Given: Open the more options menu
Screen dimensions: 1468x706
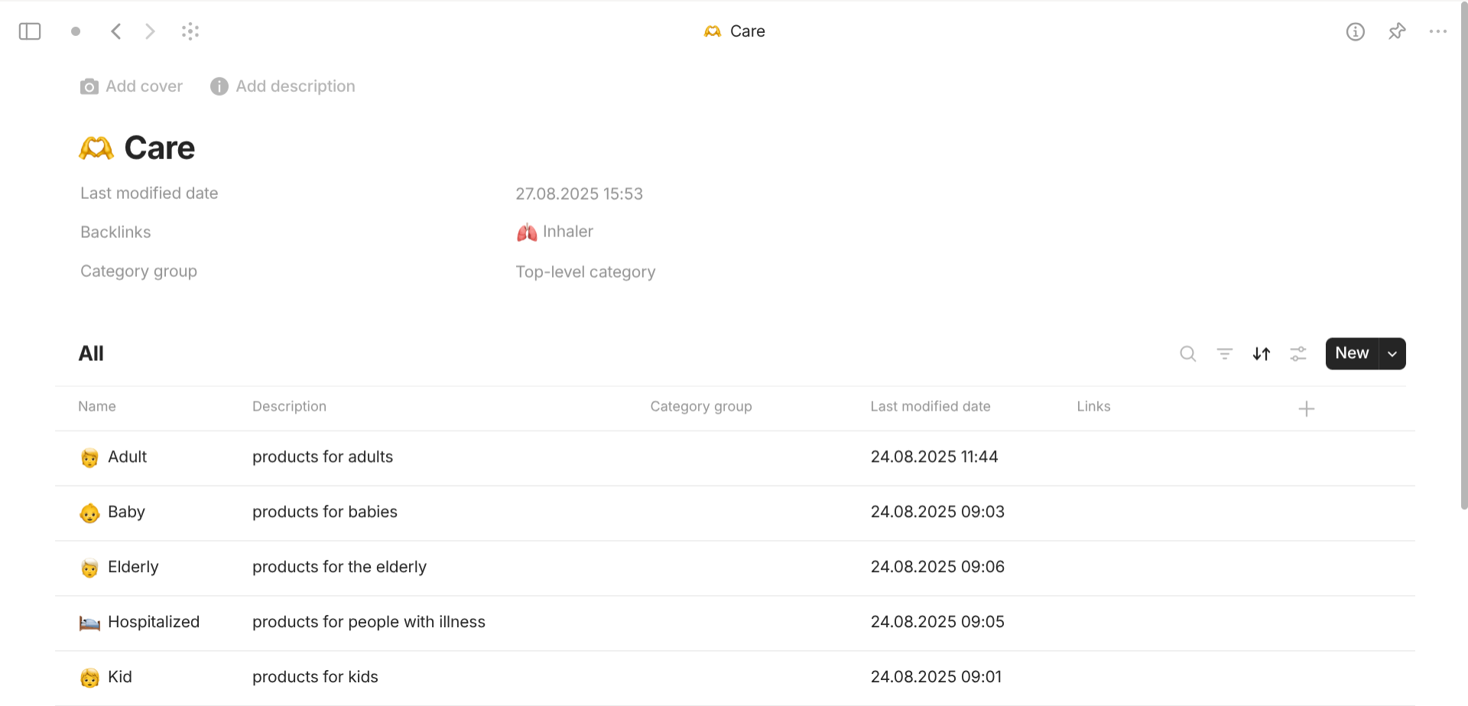Looking at the screenshot, I should coord(1438,31).
